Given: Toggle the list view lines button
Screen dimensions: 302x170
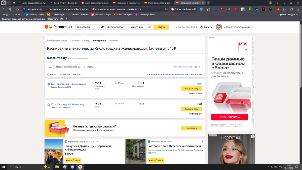Looking at the screenshot, I should coord(50,67).
